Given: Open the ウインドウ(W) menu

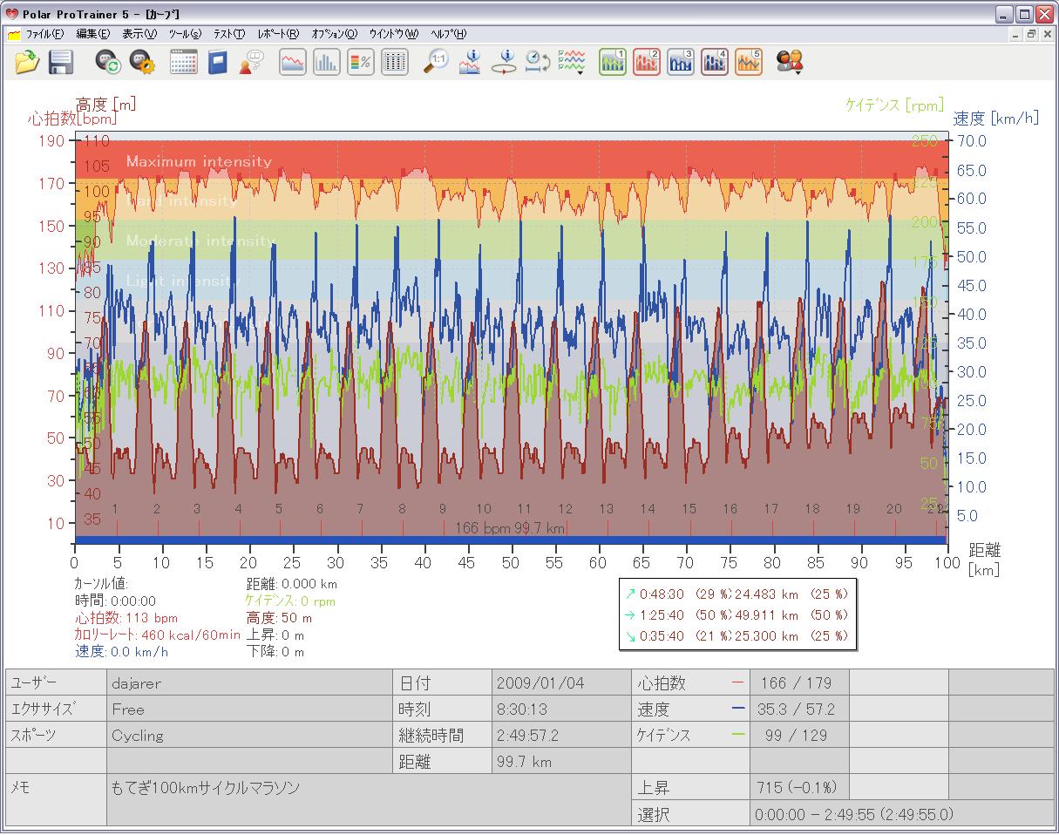Looking at the screenshot, I should (393, 35).
